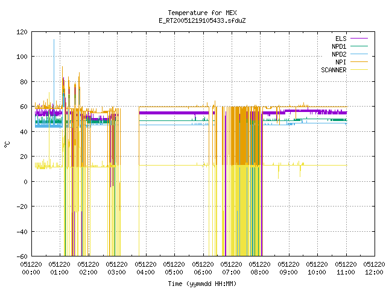
Task: Click the x-axis label 'Time (yymmdd HH:MM)'
Action: [x=202, y=284]
